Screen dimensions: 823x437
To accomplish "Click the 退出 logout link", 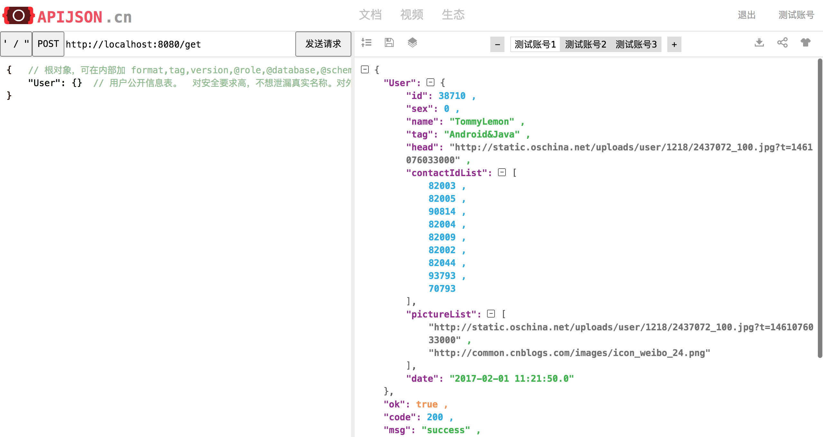I will point(747,15).
